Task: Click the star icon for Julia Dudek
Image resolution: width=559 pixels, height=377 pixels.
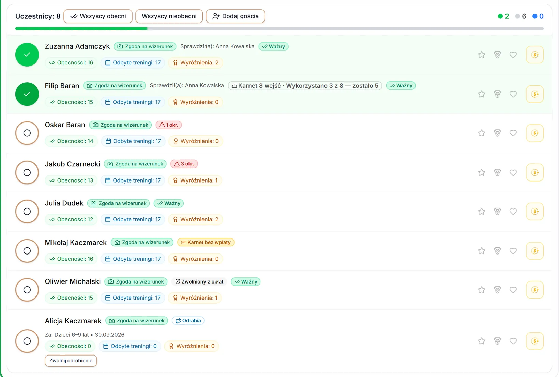Action: pyautogui.click(x=481, y=212)
